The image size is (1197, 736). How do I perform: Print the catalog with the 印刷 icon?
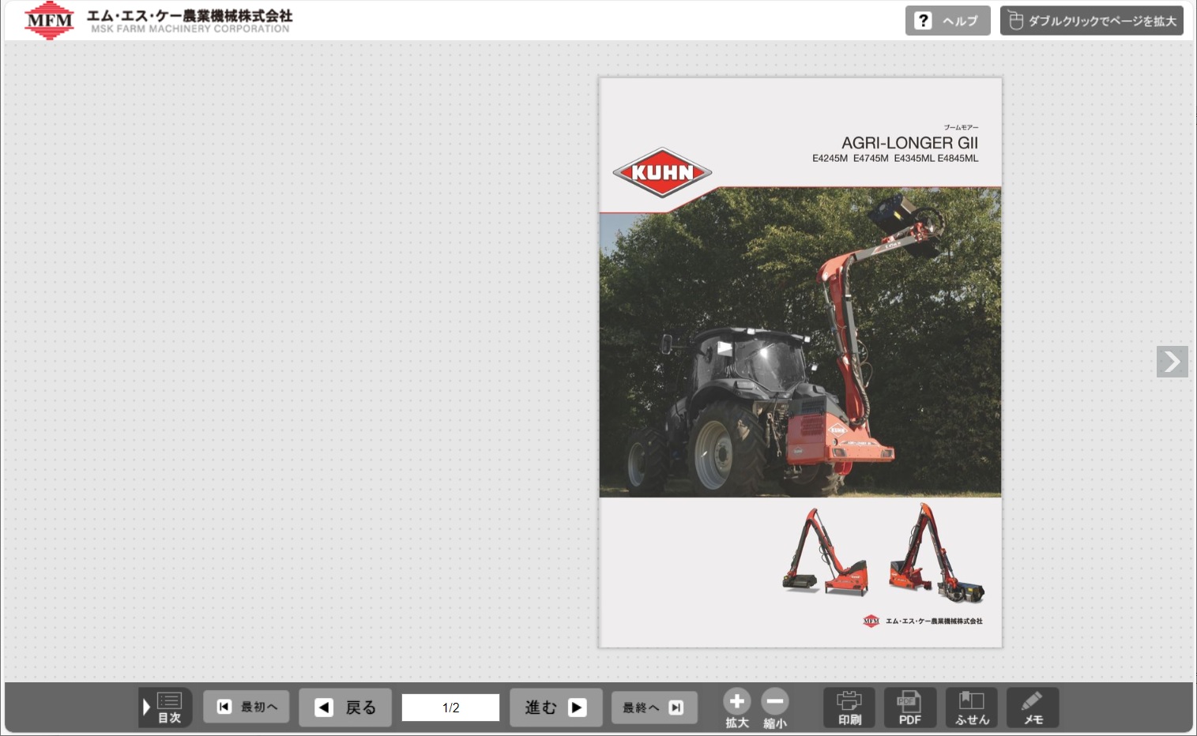849,708
